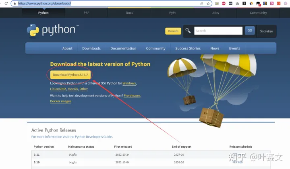Open the red ABP adblock extension icon
This screenshot has height=169, width=290.
click(224, 3)
